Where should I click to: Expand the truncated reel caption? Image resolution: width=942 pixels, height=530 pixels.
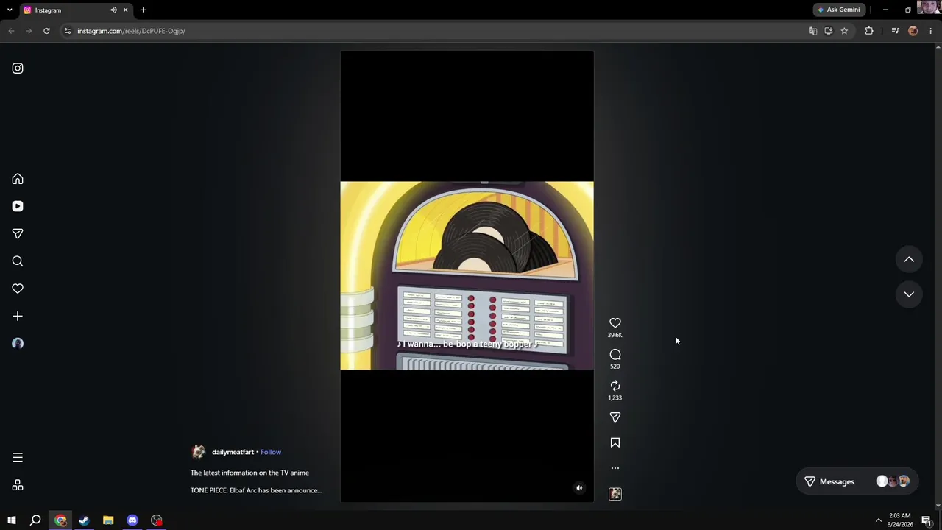tap(256, 490)
